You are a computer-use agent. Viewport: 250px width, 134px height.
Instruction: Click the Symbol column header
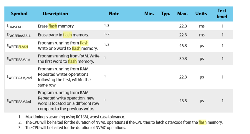click(x=19, y=14)
